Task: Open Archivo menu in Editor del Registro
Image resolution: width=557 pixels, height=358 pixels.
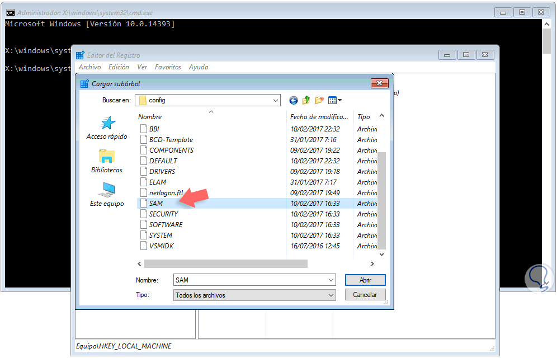Action: click(90, 67)
